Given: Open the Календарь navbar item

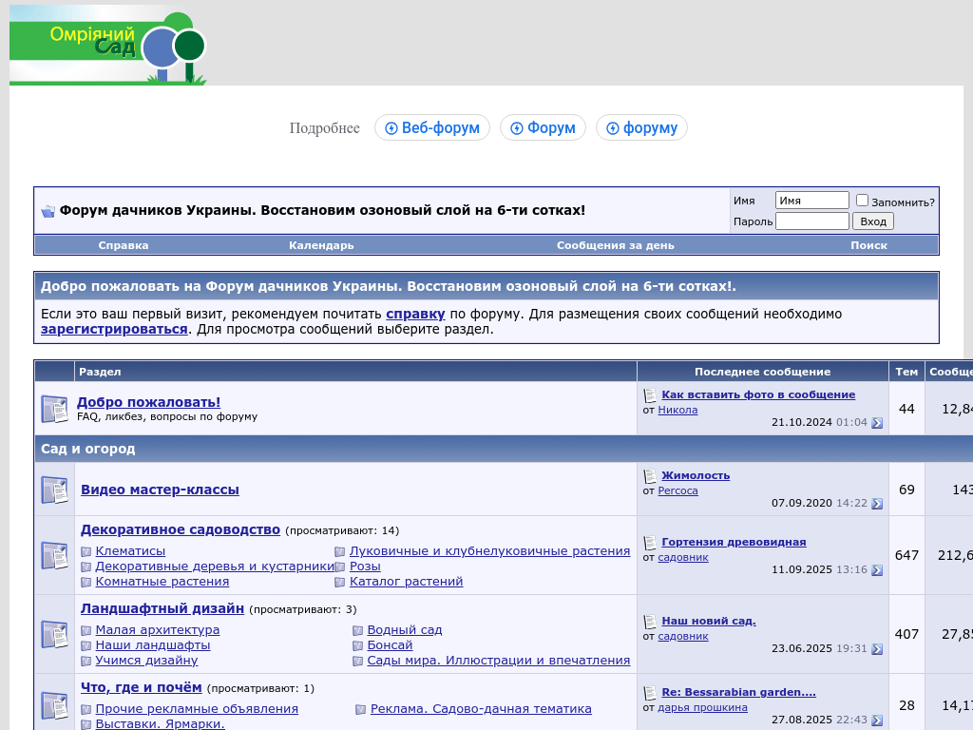Looking at the screenshot, I should click(x=321, y=245).
